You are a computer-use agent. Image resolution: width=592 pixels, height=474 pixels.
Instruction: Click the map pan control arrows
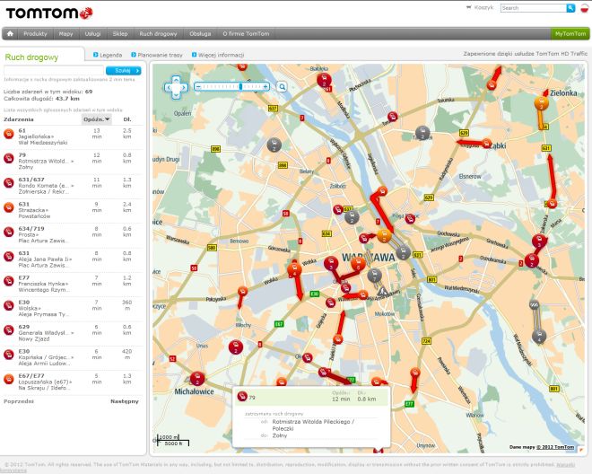176,87
